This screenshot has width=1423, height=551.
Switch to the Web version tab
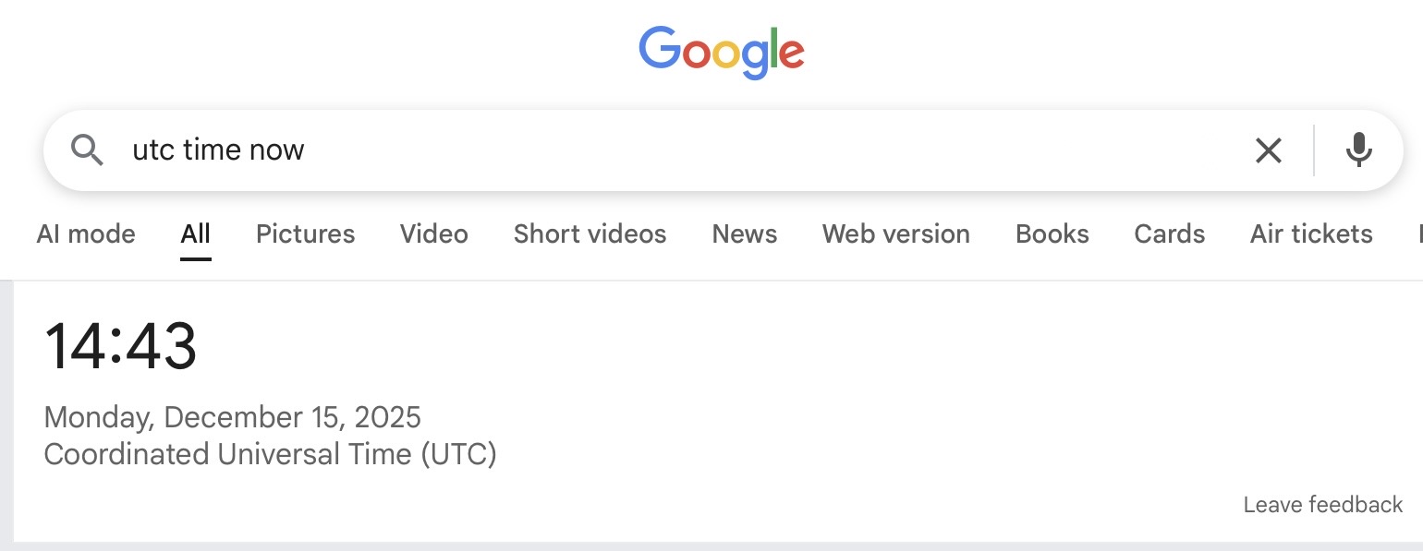[895, 234]
